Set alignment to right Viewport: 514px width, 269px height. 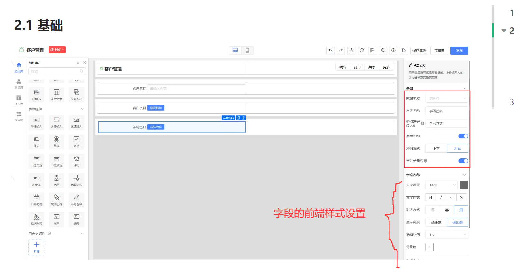(461, 210)
